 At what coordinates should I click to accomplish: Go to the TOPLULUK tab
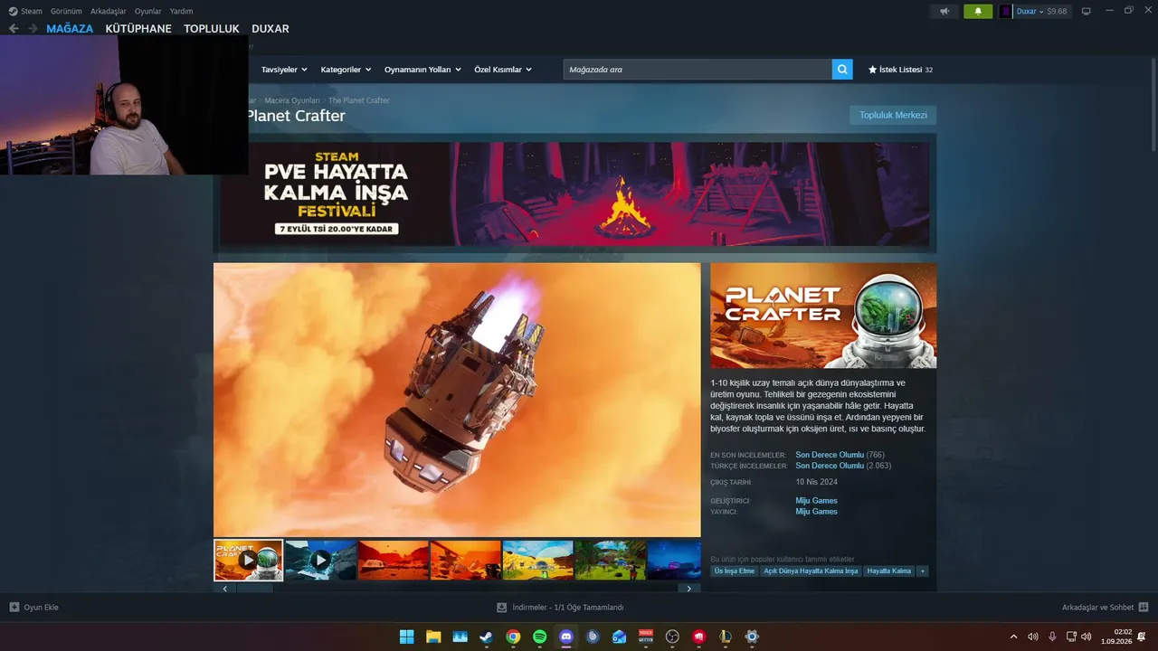(x=212, y=29)
